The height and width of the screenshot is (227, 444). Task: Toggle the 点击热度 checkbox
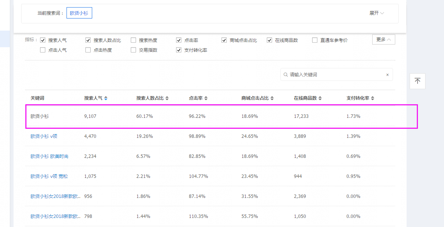click(x=88, y=50)
